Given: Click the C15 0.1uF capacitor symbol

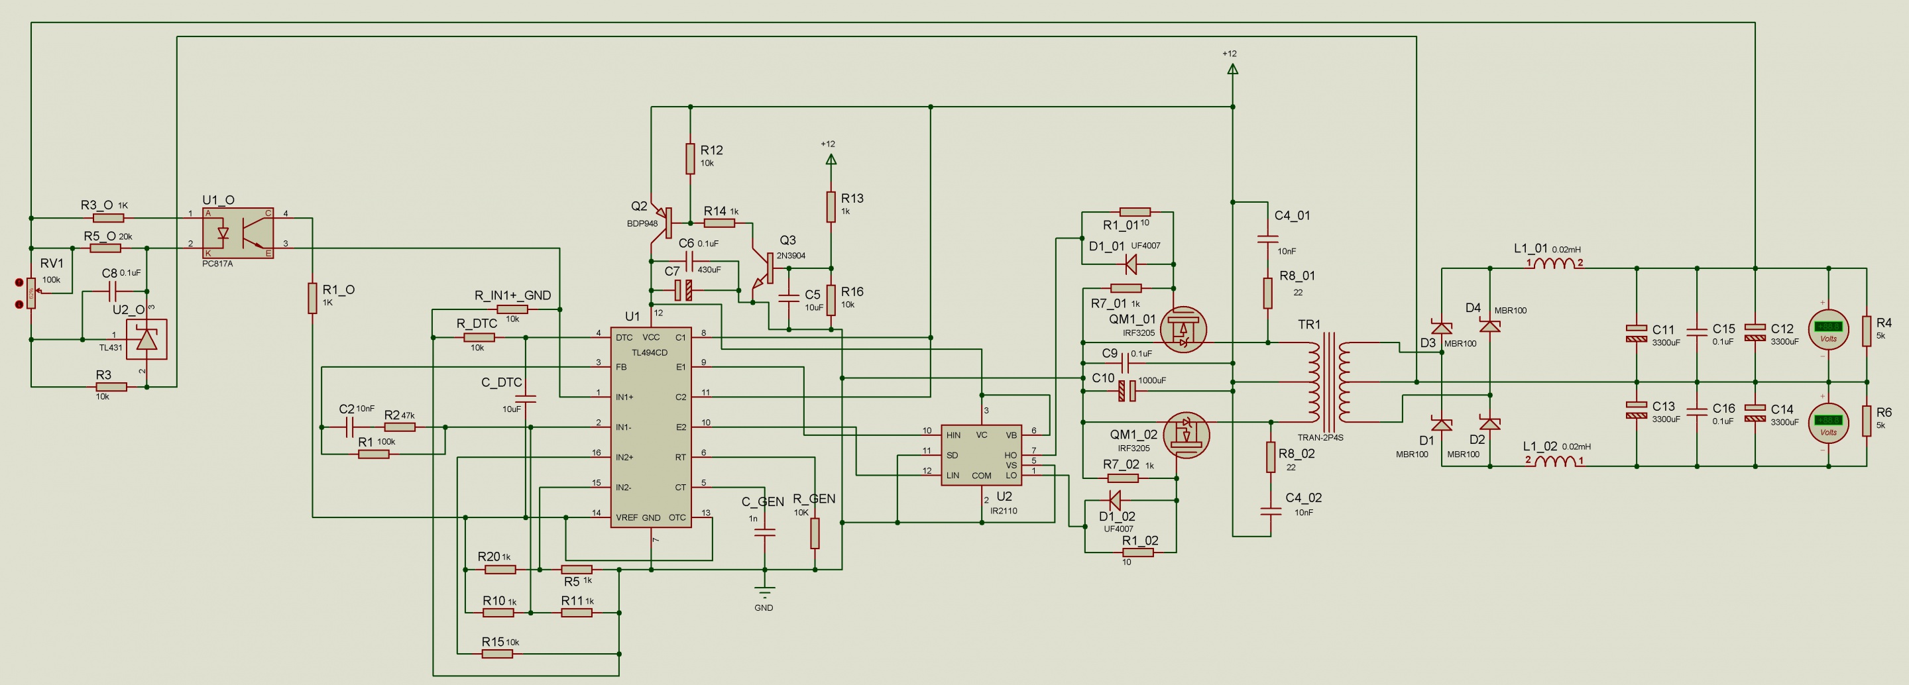Looking at the screenshot, I should 1697,333.
